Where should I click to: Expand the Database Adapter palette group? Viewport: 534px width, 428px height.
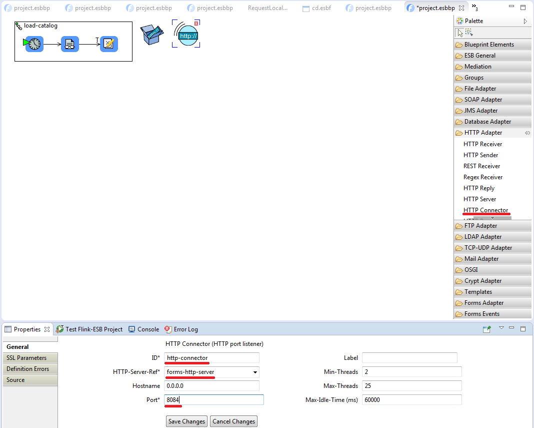487,122
